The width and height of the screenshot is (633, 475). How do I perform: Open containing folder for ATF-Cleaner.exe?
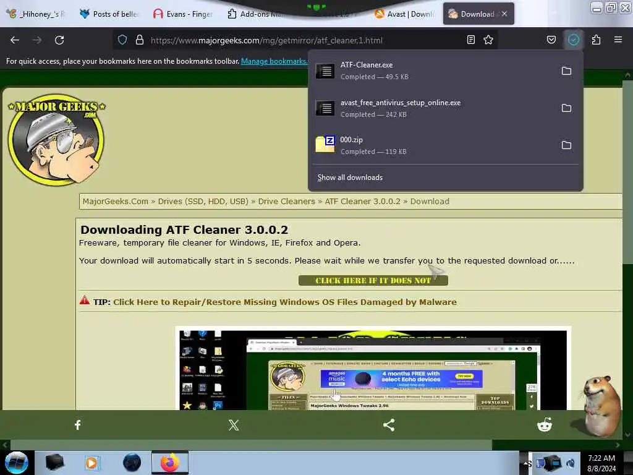click(x=566, y=71)
